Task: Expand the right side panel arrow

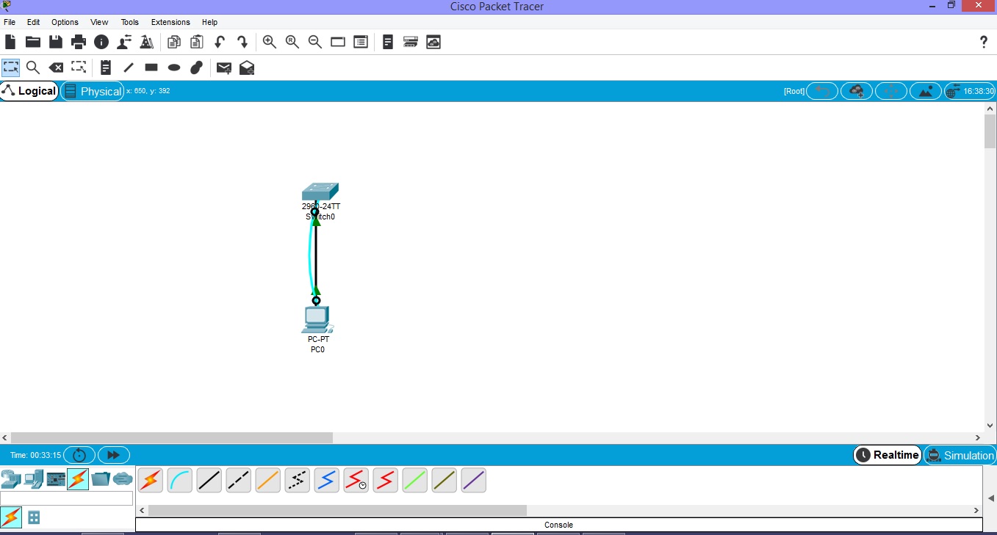Action: [x=990, y=498]
